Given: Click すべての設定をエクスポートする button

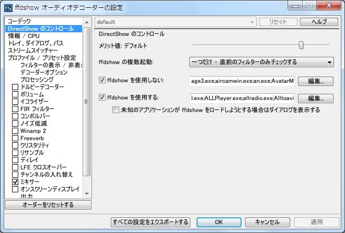Looking at the screenshot, I should tap(151, 222).
